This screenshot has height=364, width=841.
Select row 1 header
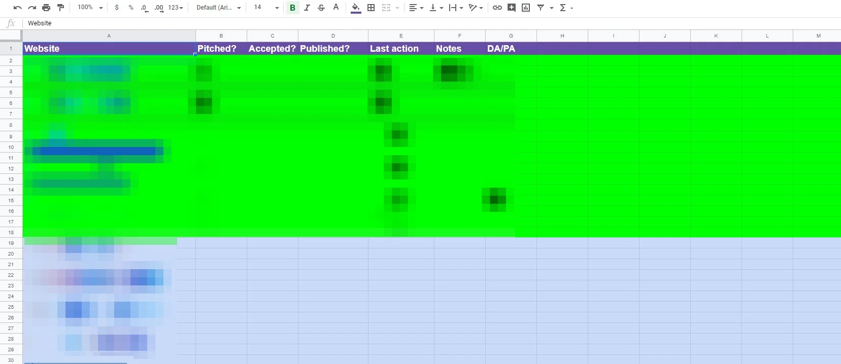(11, 49)
